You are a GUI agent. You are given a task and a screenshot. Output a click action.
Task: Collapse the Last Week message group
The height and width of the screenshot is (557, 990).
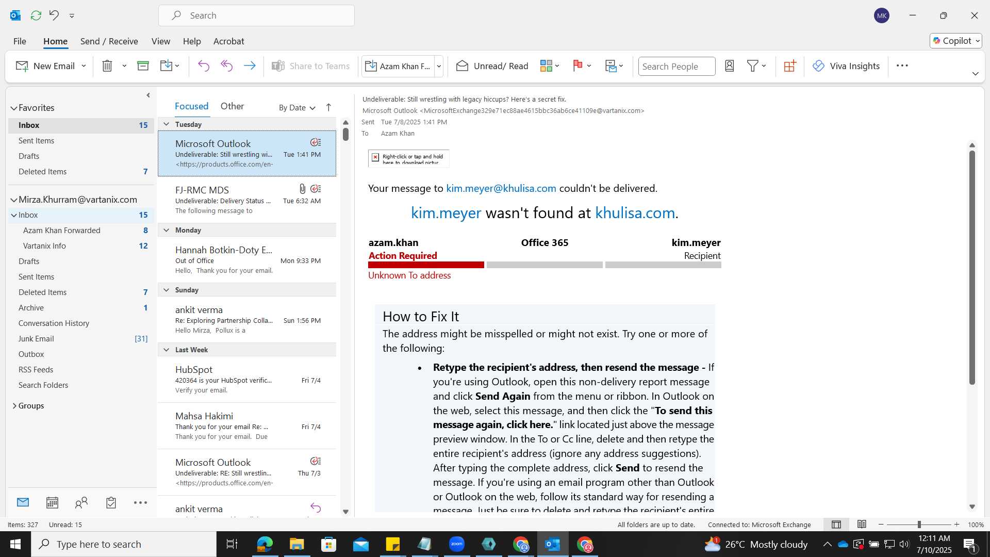[x=166, y=350]
